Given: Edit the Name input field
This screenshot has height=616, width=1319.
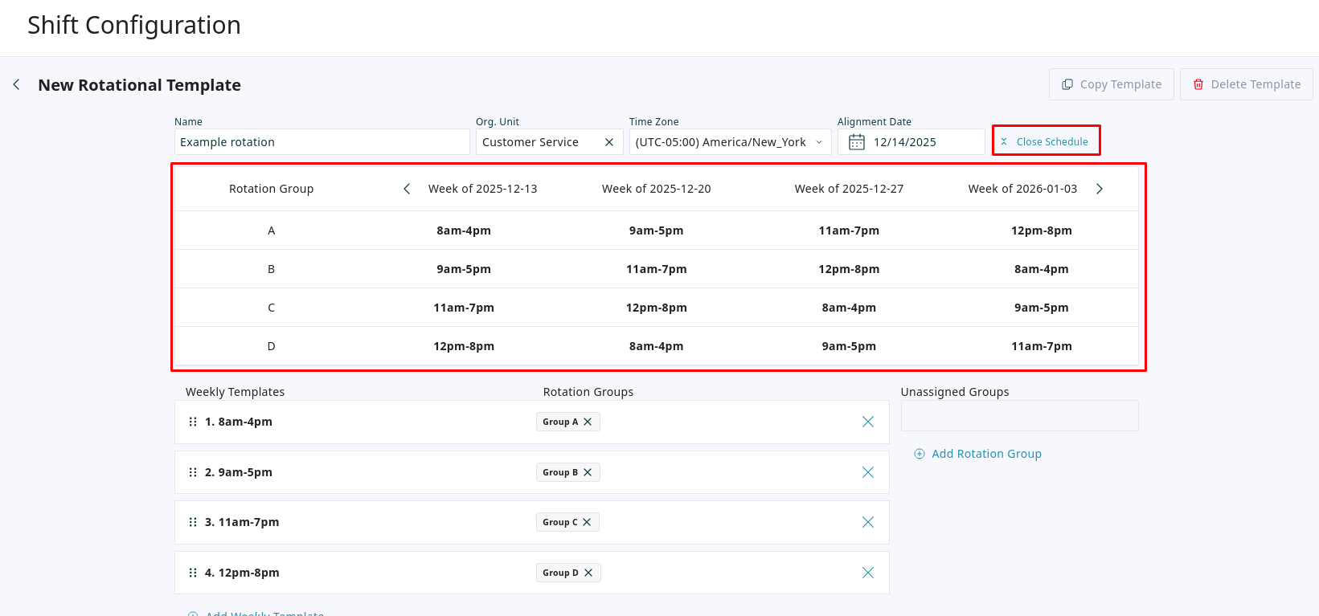Looking at the screenshot, I should [322, 142].
